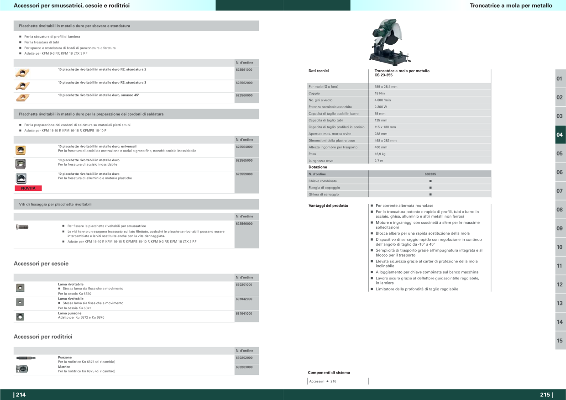The image size is (566, 400).
Task: Click the universal carbide insert image
Action: pos(20,150)
